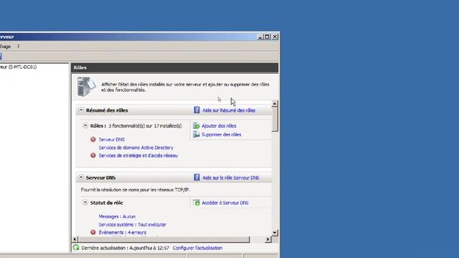Open Services de stratégie et d'accès réseau link
The height and width of the screenshot is (258, 459).
pyautogui.click(x=138, y=156)
